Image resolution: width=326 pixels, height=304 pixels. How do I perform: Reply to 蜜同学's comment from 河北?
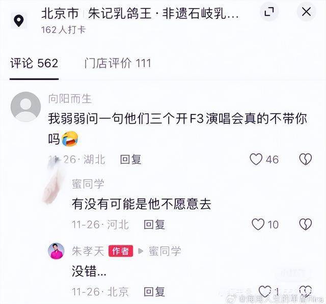point(154,225)
